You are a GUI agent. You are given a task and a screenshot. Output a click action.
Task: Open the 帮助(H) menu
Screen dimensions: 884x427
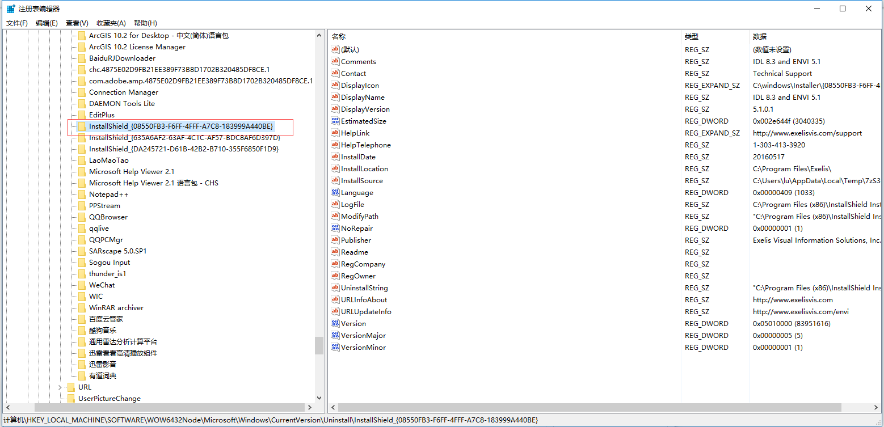click(x=145, y=23)
